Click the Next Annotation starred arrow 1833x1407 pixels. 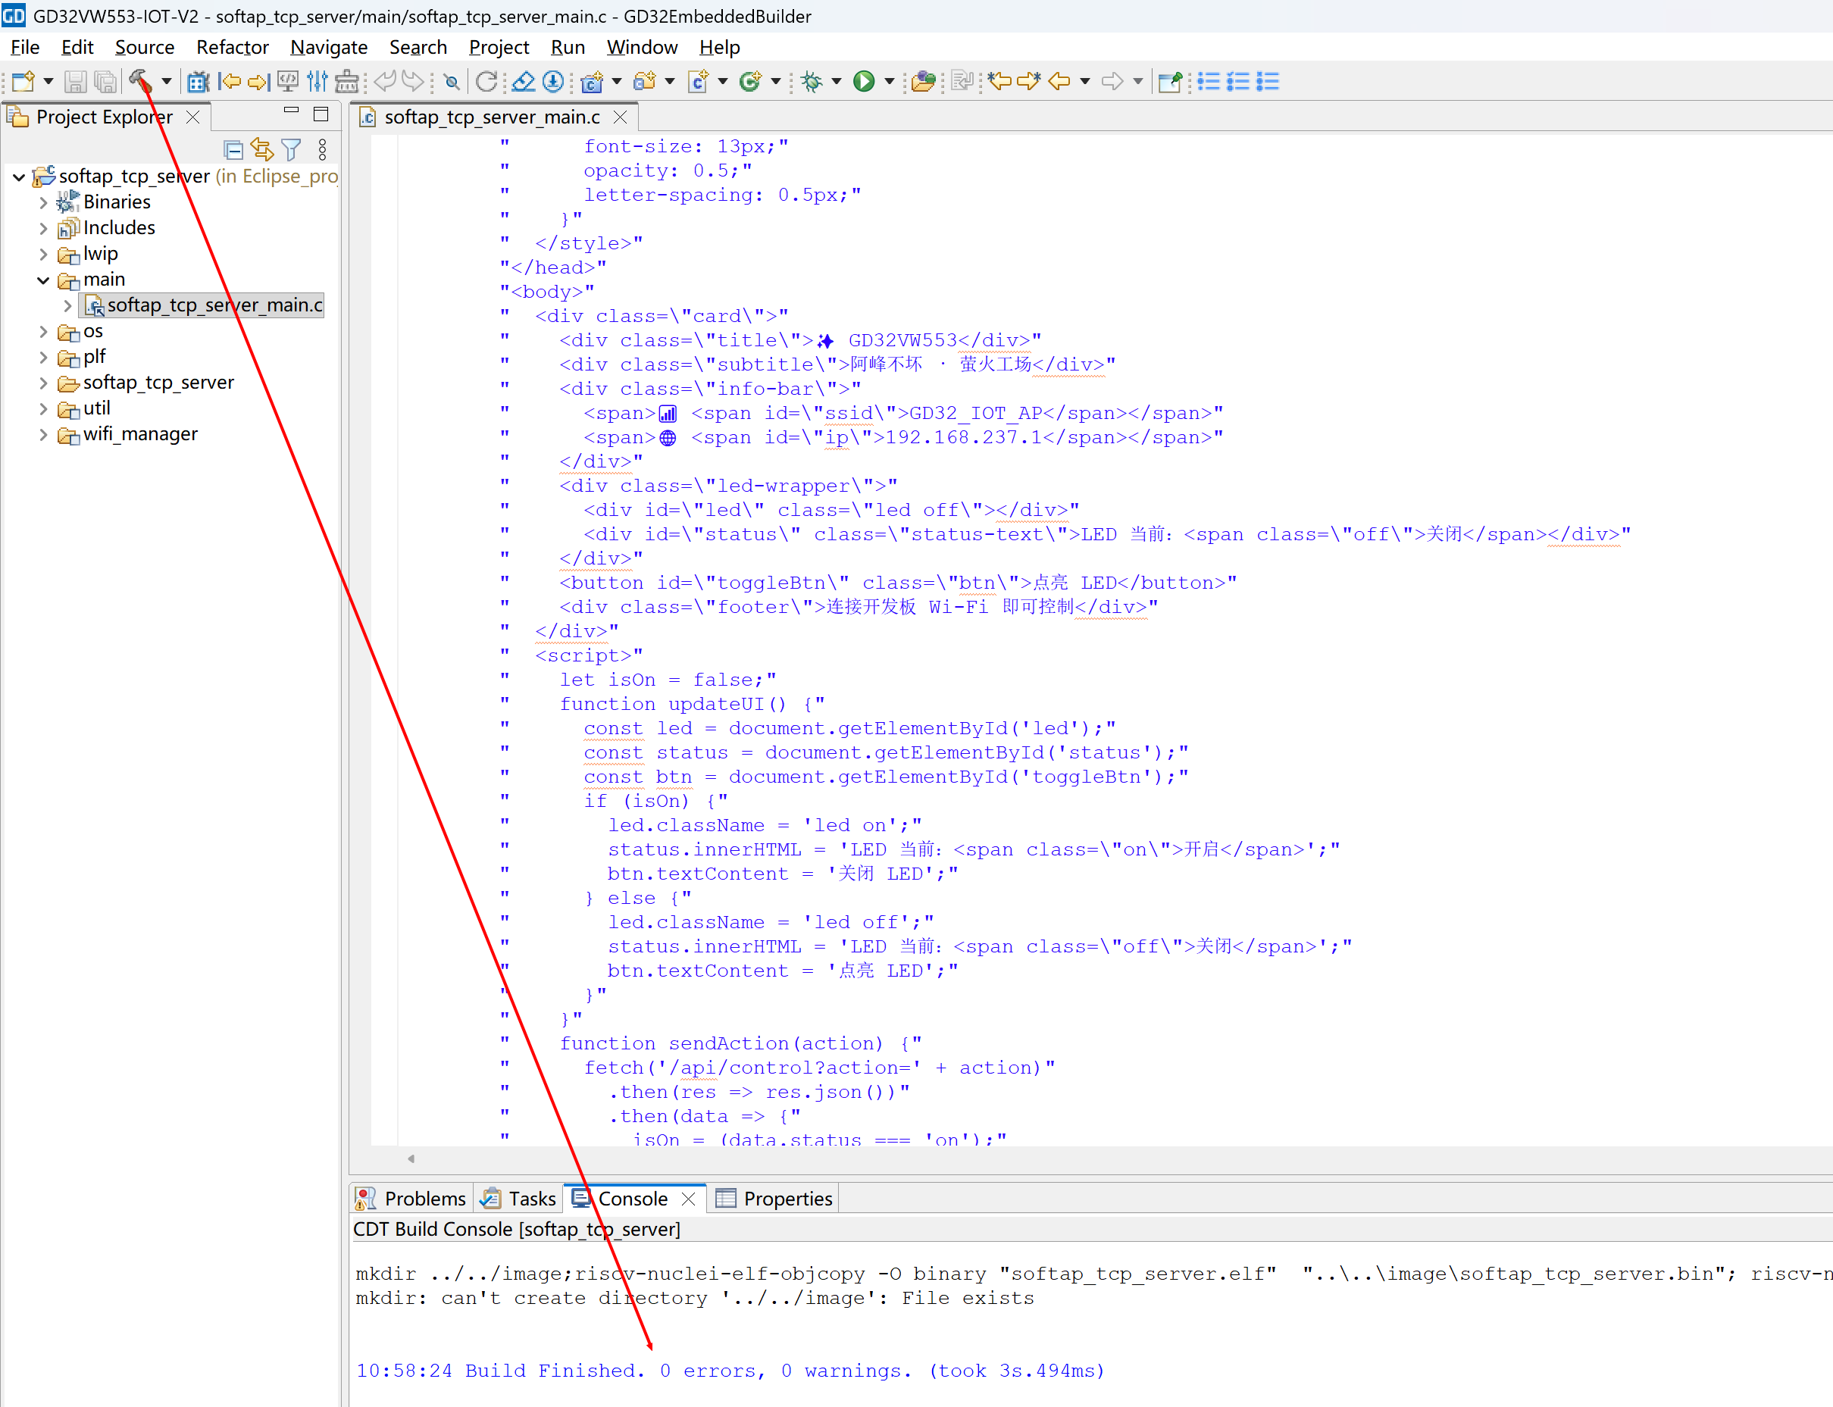pyautogui.click(x=1029, y=81)
